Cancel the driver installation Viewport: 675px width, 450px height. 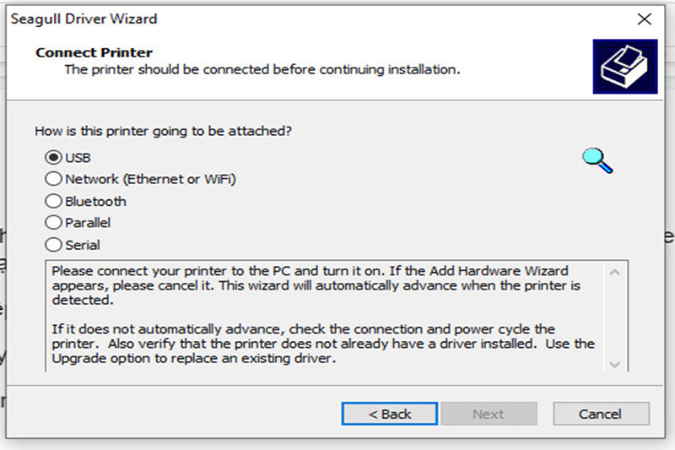point(601,414)
